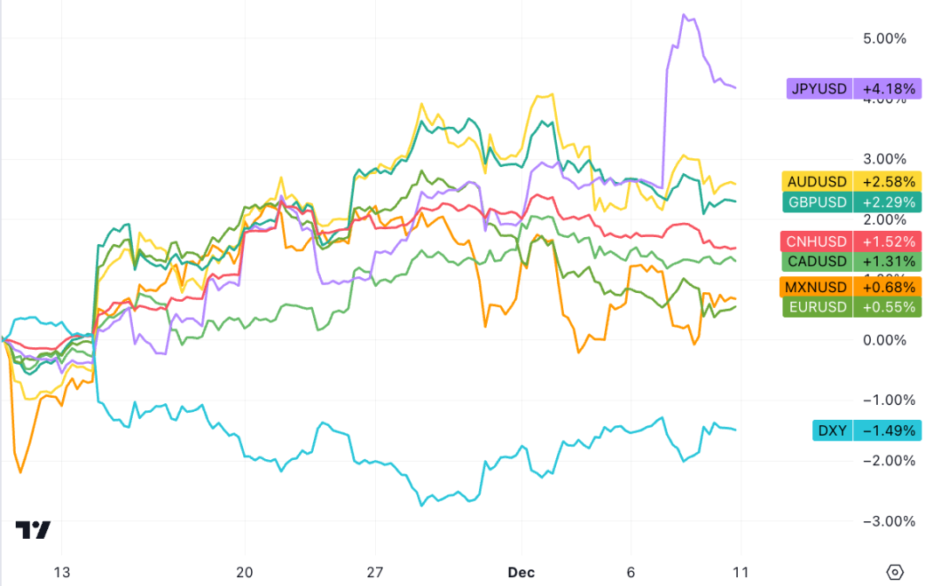This screenshot has height=586, width=925.
Task: Select the CADUSD series label
Action: pos(817,262)
